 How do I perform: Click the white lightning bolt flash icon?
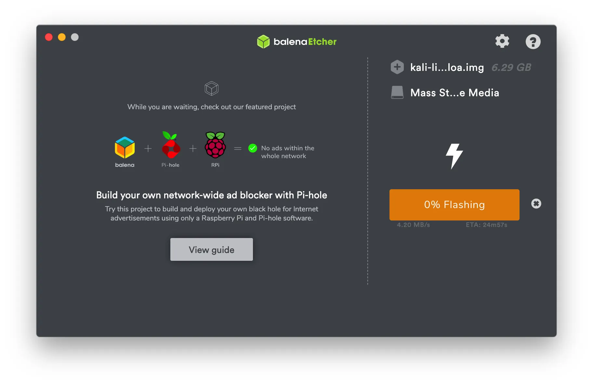[x=454, y=156]
